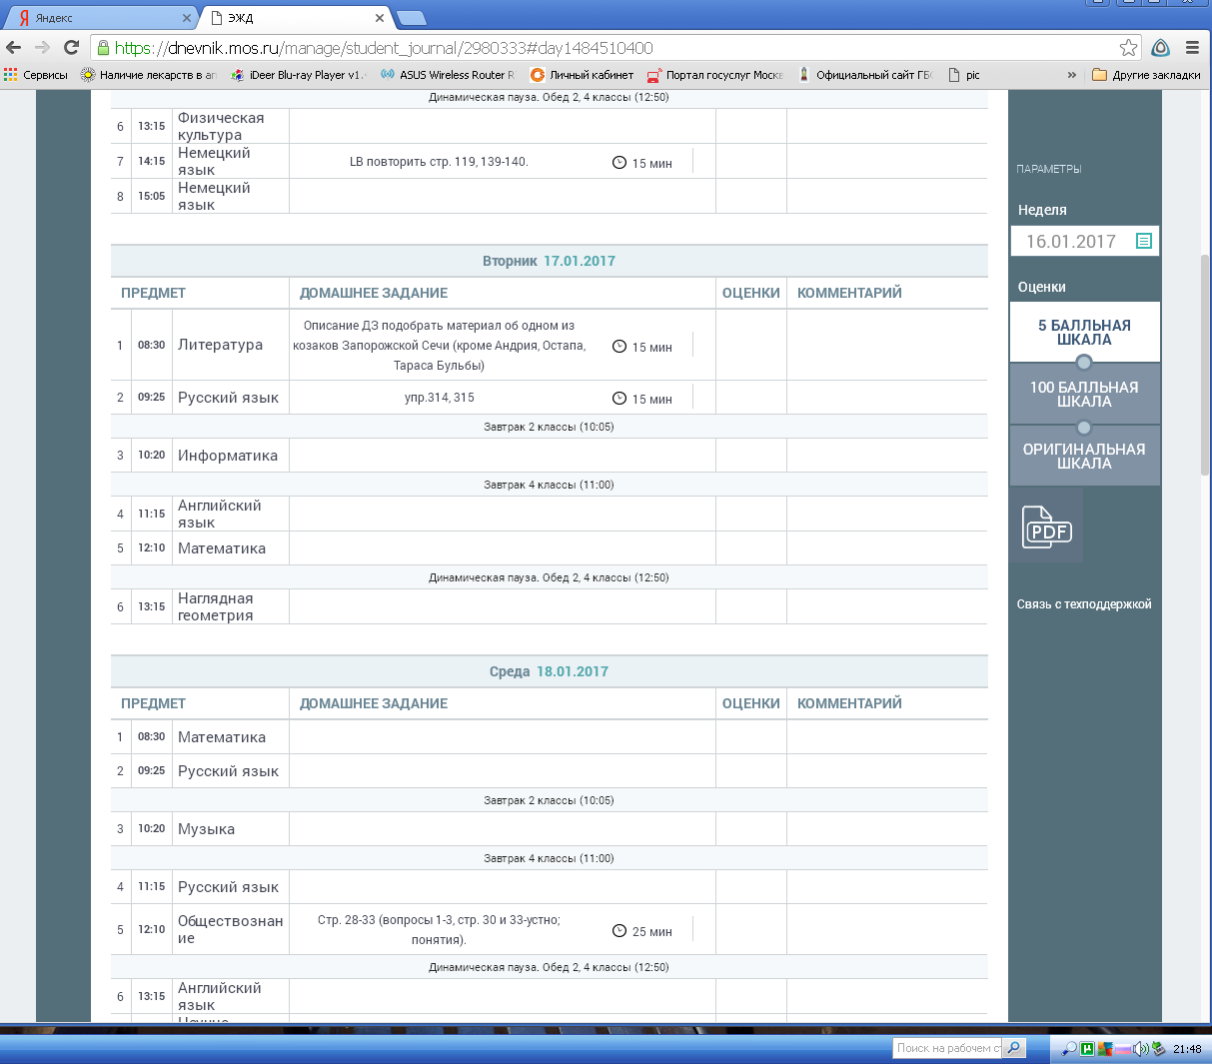Go back using the browser back arrow

tap(14, 48)
